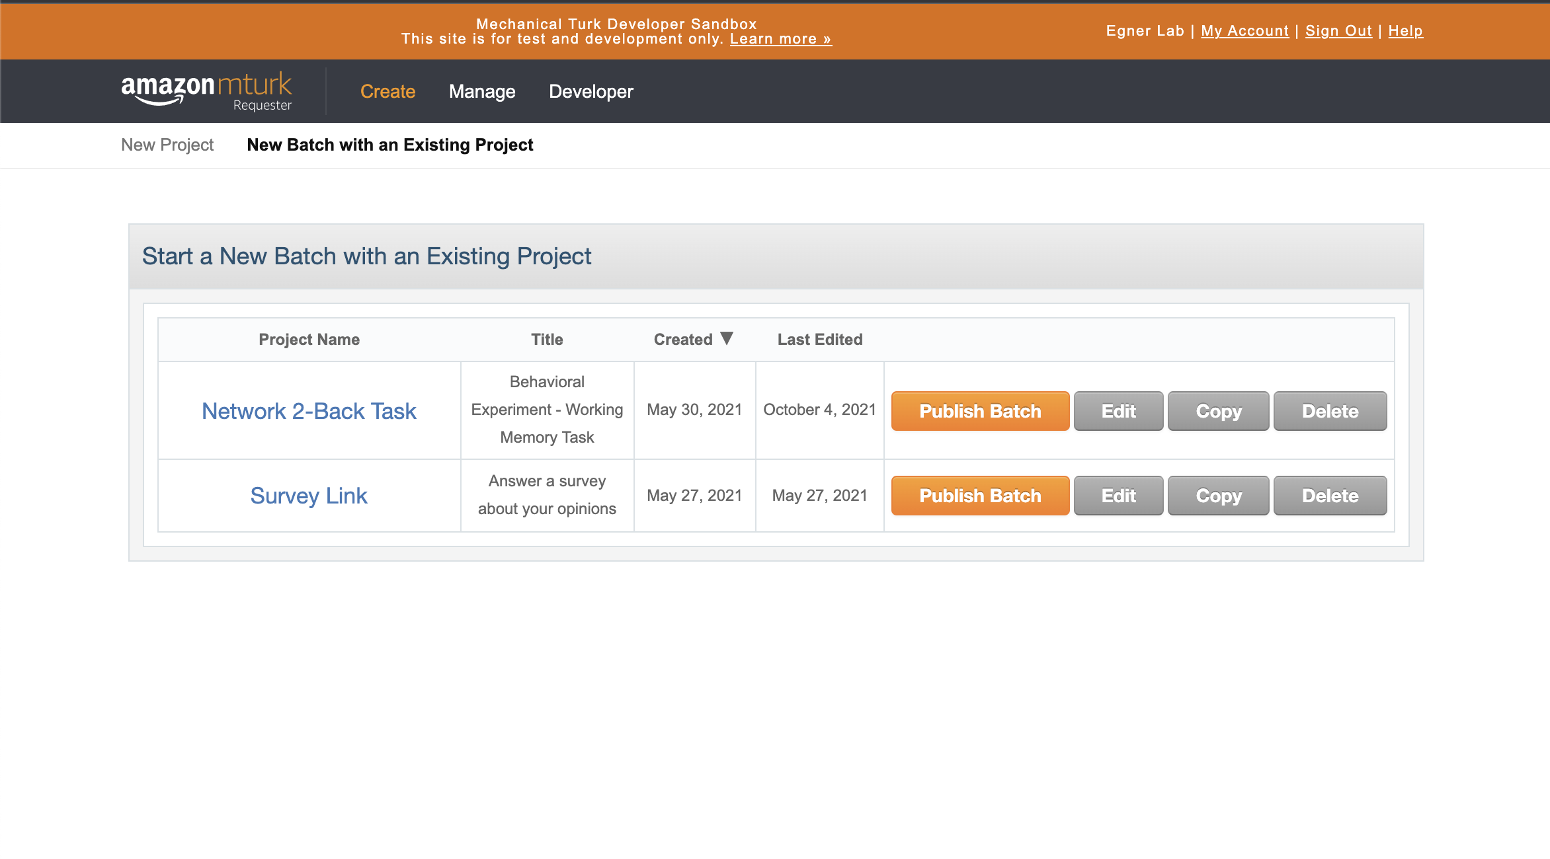
Task: Select New Batch with an Existing Project tab
Action: (390, 145)
